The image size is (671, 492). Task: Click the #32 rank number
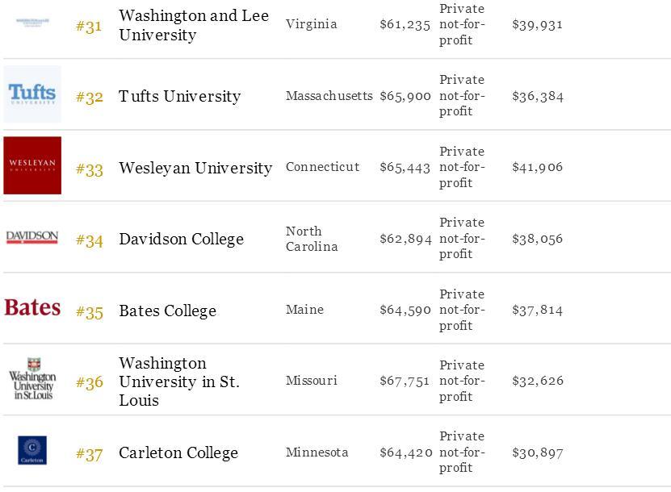click(90, 97)
